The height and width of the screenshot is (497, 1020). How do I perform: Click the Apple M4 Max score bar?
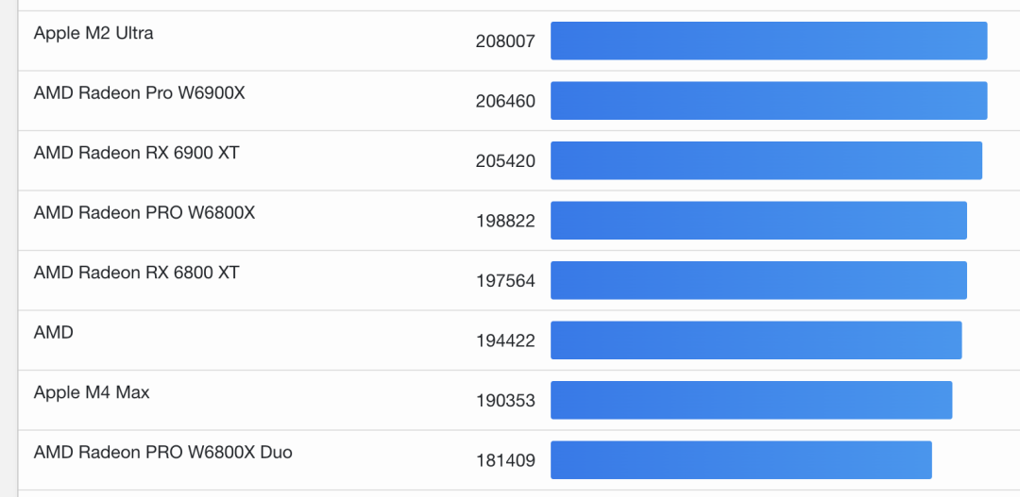[751, 400]
